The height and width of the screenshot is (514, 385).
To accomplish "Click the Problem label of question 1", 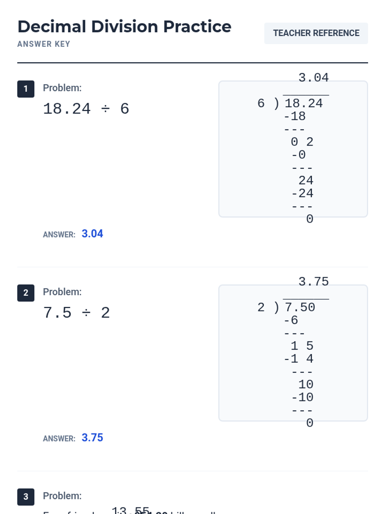I will point(62,88).
